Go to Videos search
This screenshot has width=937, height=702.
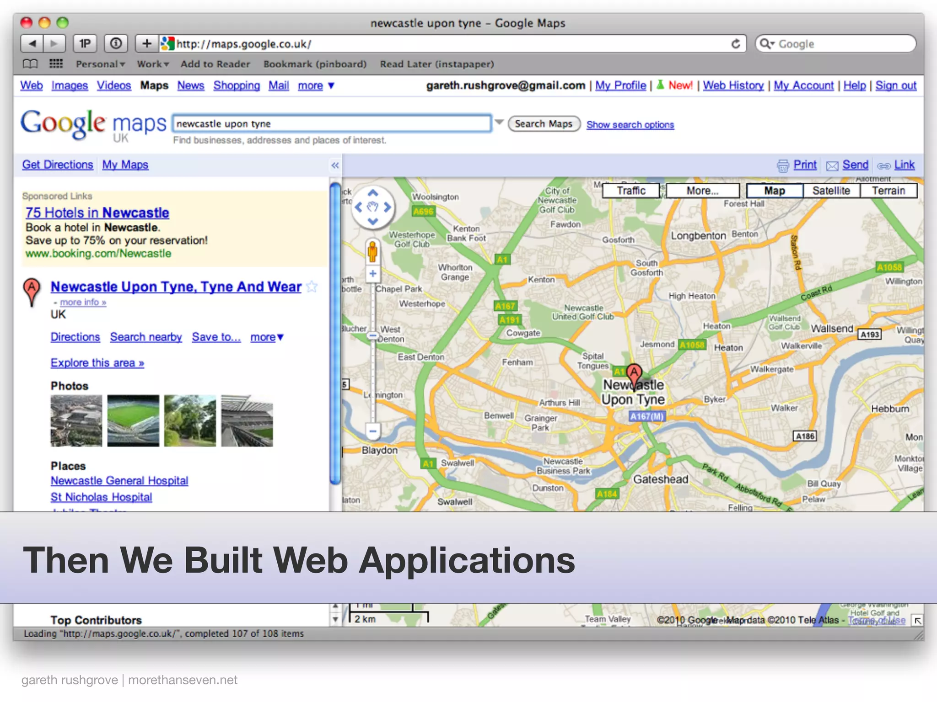pos(113,85)
